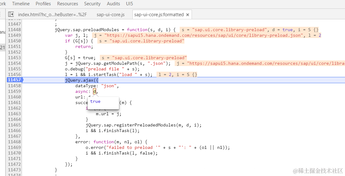Click the 'true' value in the hover popup
This screenshot has width=345, height=176.
pos(95,101)
